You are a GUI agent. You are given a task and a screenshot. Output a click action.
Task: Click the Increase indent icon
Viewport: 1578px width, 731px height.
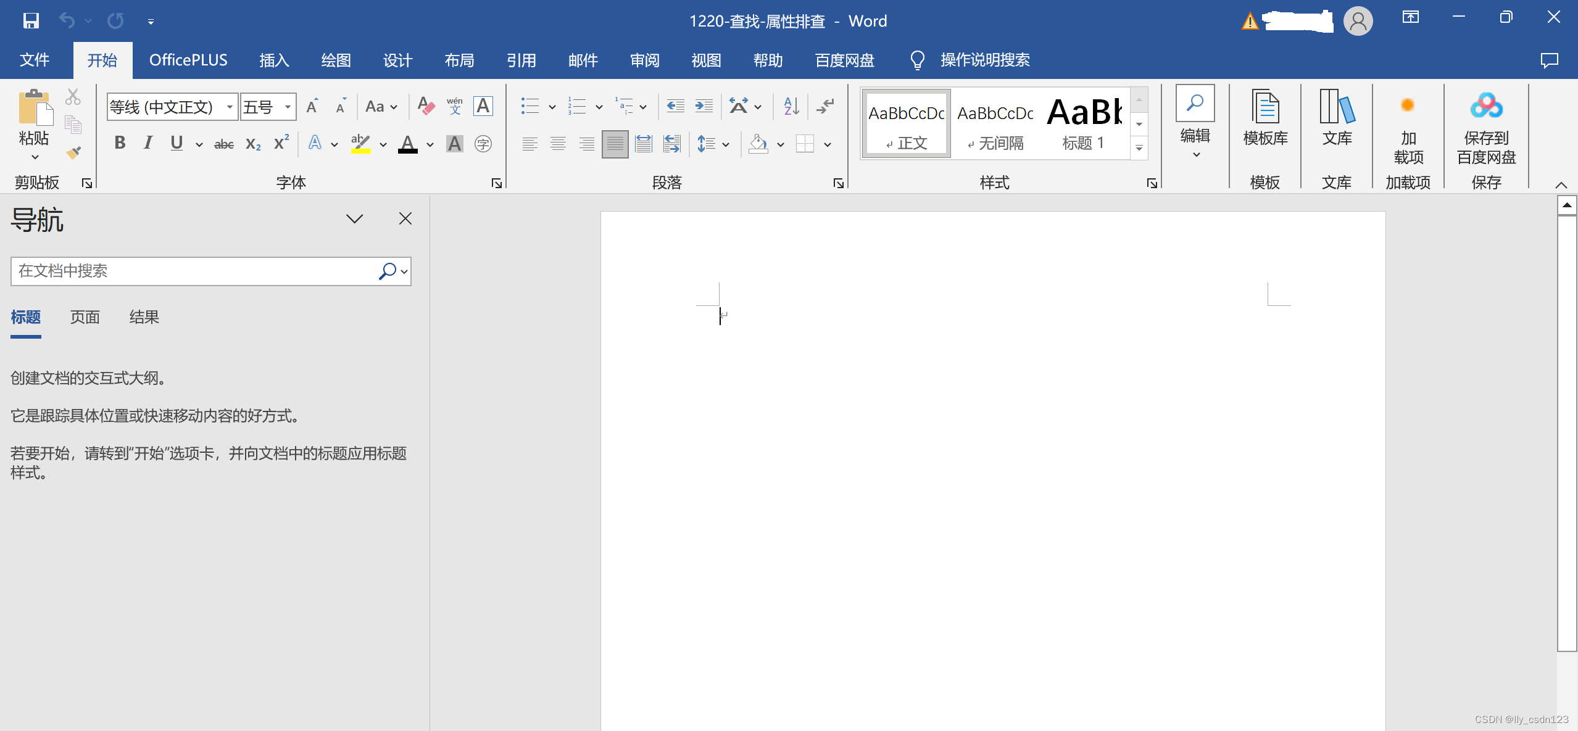coord(704,106)
